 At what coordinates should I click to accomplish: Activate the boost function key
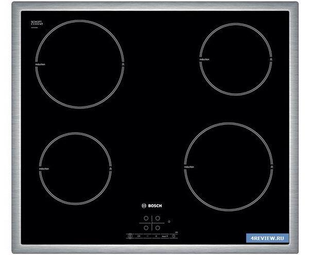click(165, 235)
